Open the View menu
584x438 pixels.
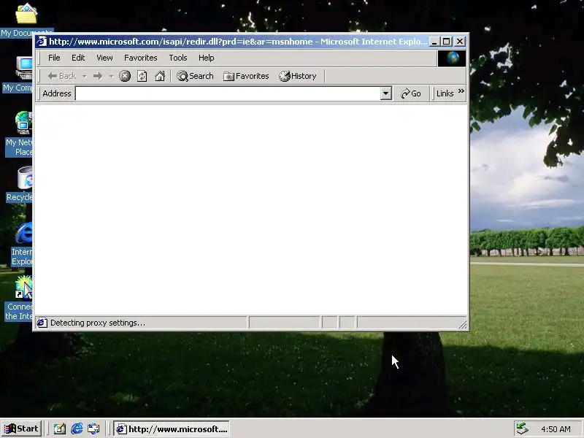tap(104, 58)
